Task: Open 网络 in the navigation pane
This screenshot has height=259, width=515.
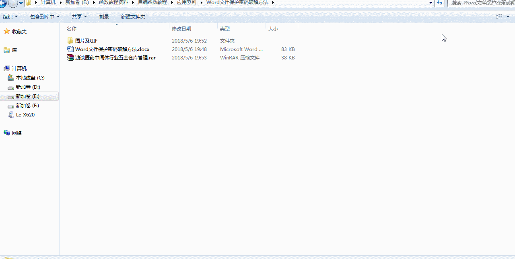Action: [17, 133]
